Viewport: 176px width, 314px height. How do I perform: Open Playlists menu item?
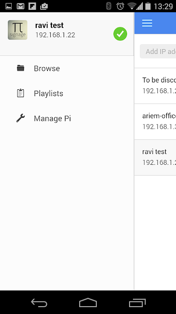click(x=67, y=94)
